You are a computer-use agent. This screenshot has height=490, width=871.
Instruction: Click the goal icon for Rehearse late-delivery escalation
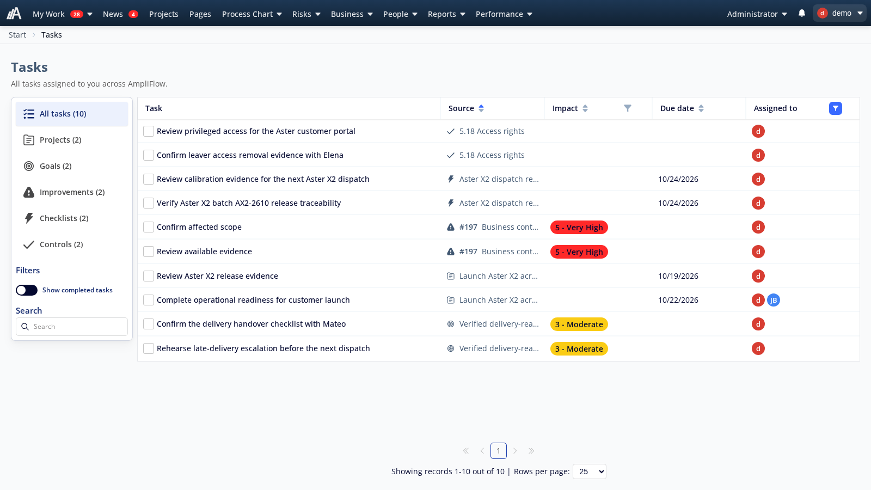click(x=451, y=348)
